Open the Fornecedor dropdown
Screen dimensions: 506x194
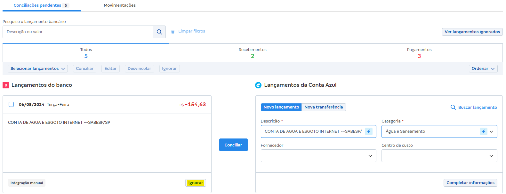(x=318, y=156)
